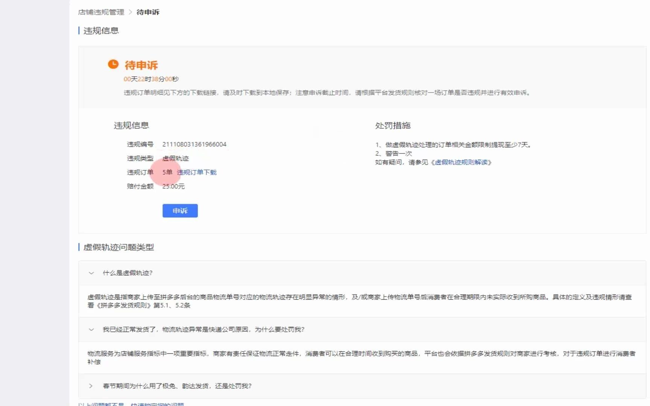The width and height of the screenshot is (650, 406).
Task: Click the blue vertical bar icon next to 违规信息
Action: point(79,30)
